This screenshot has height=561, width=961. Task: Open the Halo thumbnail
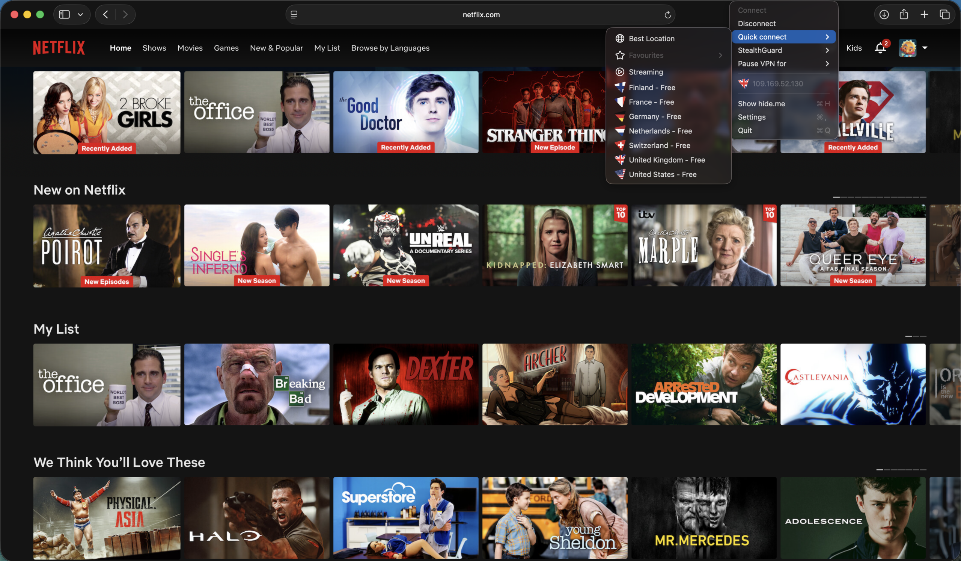[257, 517]
